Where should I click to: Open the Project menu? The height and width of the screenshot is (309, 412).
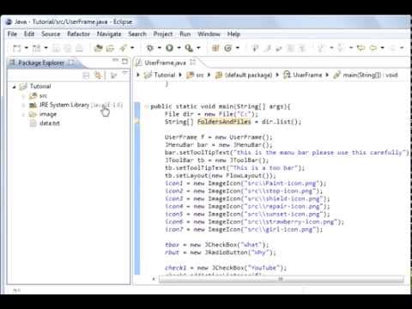point(163,34)
